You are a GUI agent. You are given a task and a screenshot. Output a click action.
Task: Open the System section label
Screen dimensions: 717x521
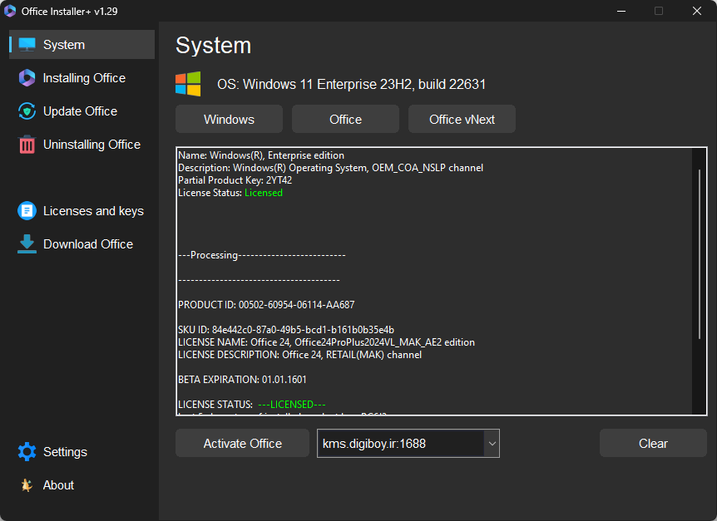tap(64, 45)
